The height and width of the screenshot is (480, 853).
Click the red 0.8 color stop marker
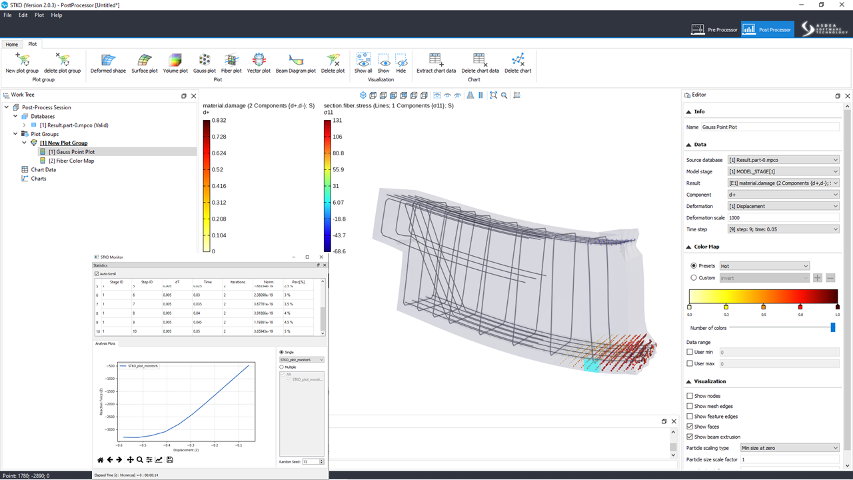[800, 307]
